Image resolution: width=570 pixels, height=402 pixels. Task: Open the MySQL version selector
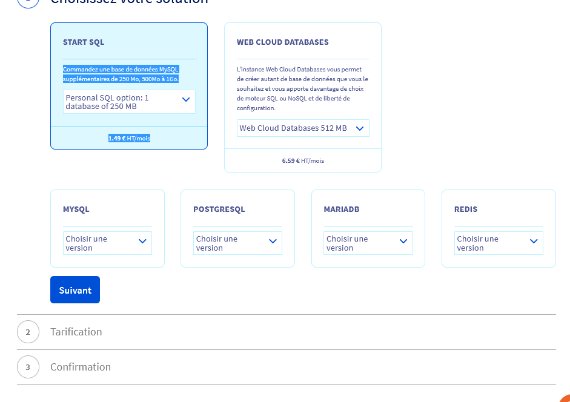pos(107,243)
